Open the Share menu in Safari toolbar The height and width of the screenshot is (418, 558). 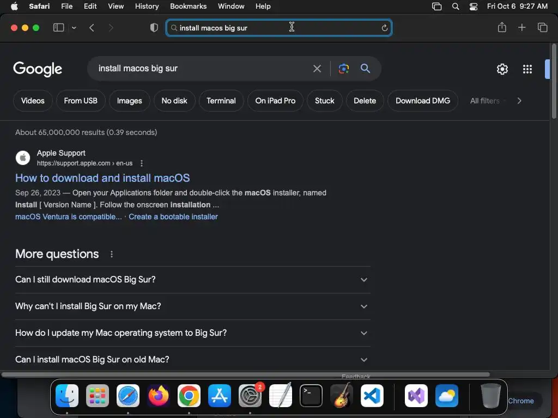502,27
